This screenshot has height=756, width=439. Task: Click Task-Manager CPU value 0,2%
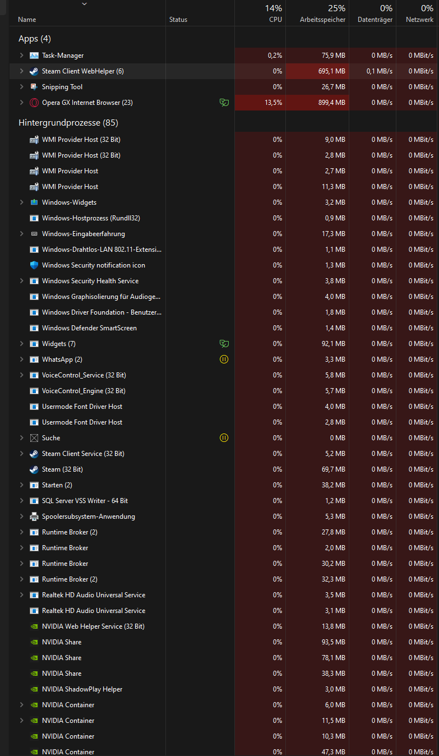tap(275, 56)
